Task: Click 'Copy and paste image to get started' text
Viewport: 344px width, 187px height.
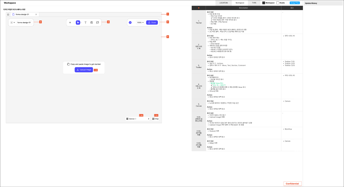Action: (85, 64)
